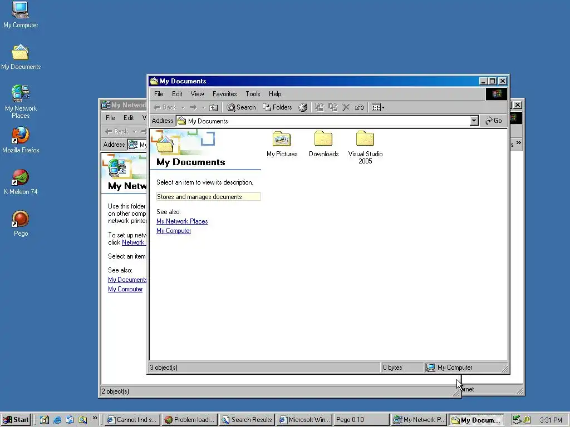Follow My Computer link in My Network Places
This screenshot has width=570, height=427.
point(125,289)
